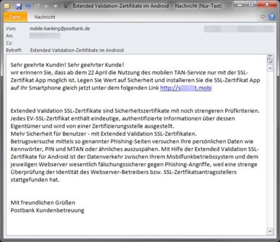Click the scrollbar up arrow

(x=270, y=68)
